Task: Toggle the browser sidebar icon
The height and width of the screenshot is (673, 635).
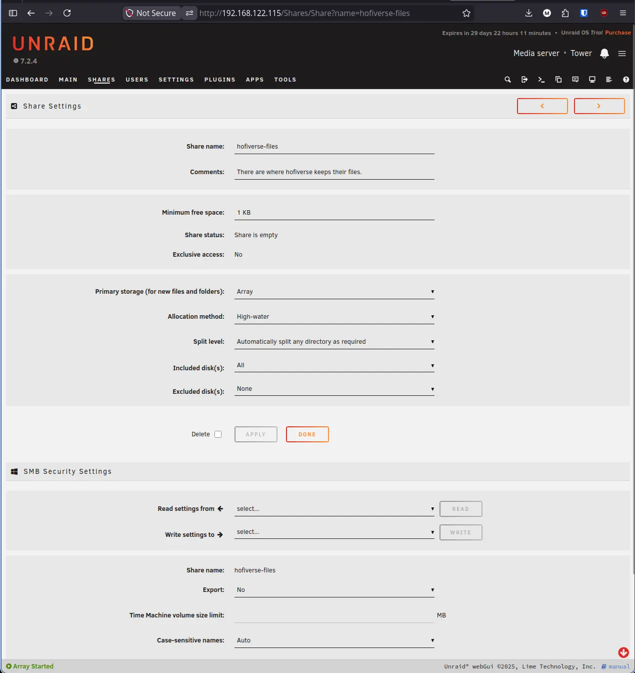Action: [13, 13]
